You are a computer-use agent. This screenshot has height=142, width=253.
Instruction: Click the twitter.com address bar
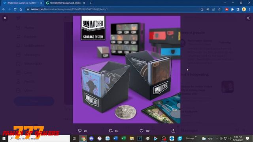point(113,9)
